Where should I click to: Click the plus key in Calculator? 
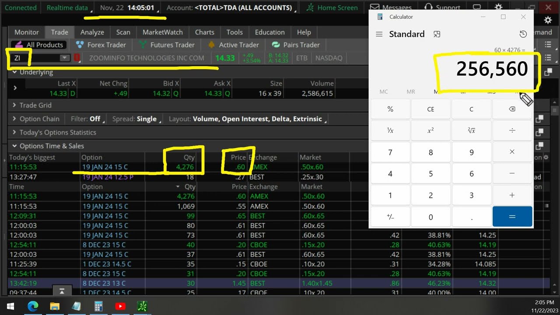point(512,195)
